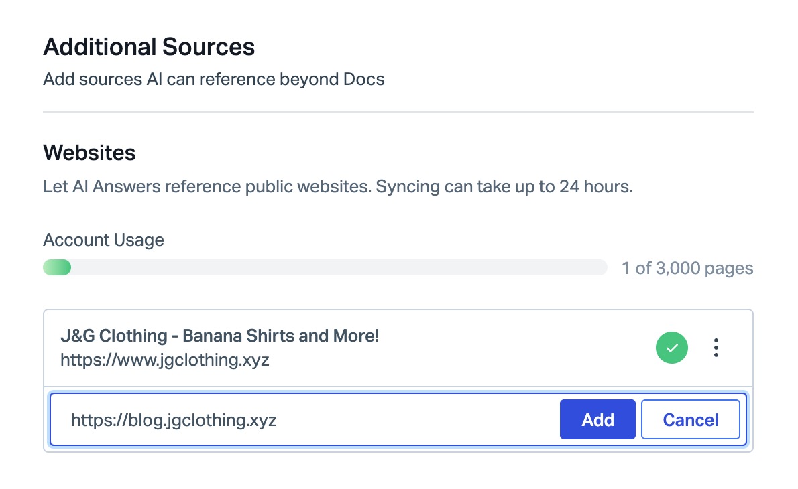The height and width of the screenshot is (489, 798).
Task: Cancel adding the new website
Action: pyautogui.click(x=691, y=419)
